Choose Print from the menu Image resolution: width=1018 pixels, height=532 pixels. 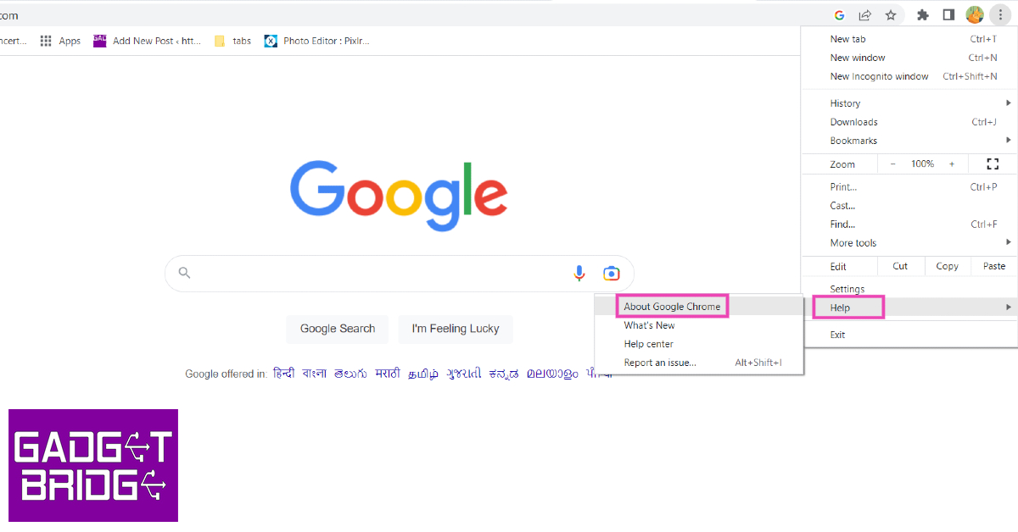pyautogui.click(x=909, y=187)
